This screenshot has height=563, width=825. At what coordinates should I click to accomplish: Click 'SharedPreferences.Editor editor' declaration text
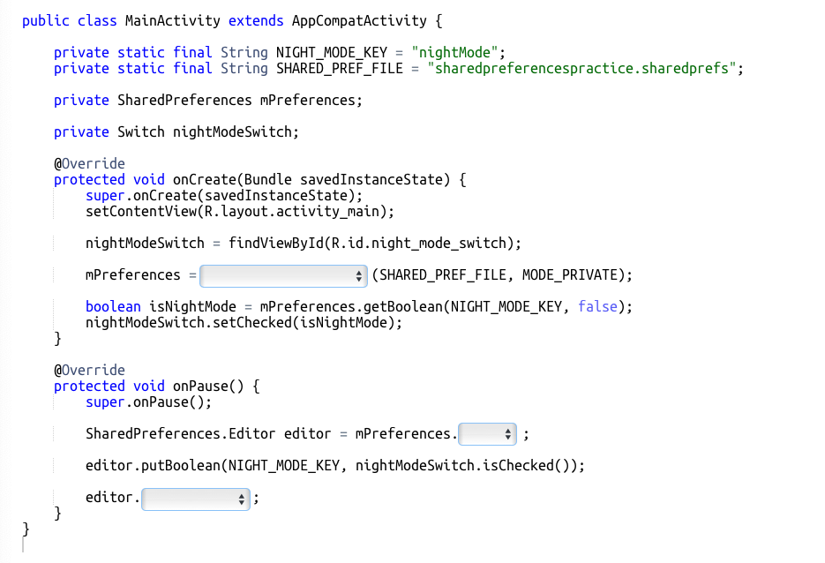(x=208, y=434)
